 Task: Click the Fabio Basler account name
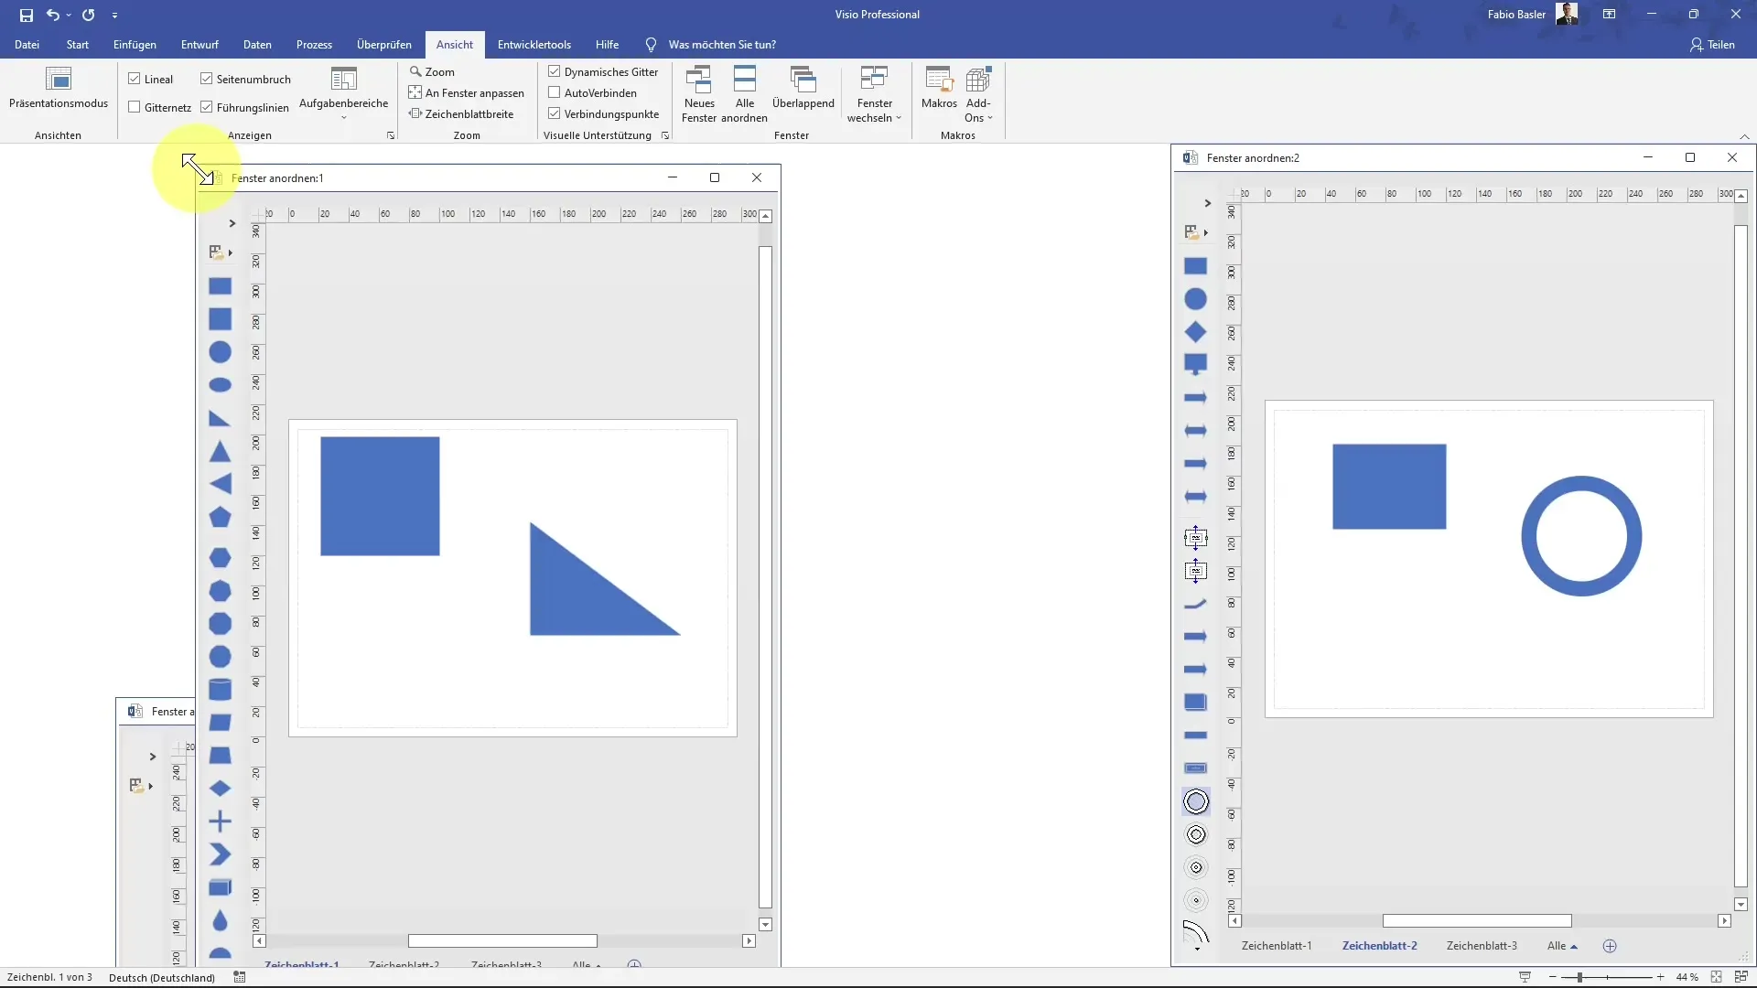1516,15
